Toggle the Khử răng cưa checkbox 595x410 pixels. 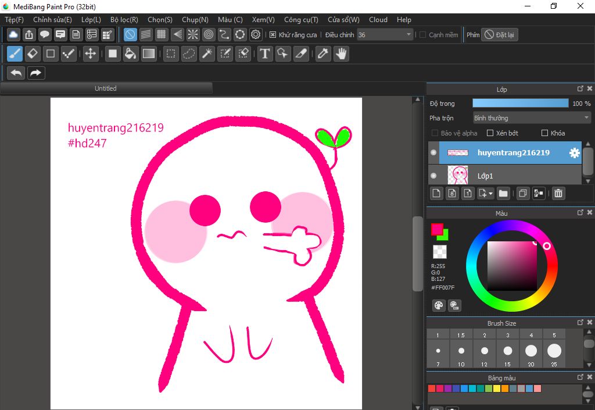pyautogui.click(x=273, y=35)
